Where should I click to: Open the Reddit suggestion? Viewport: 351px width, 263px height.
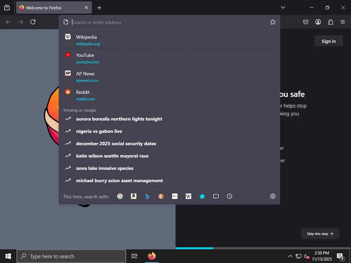coord(169,95)
